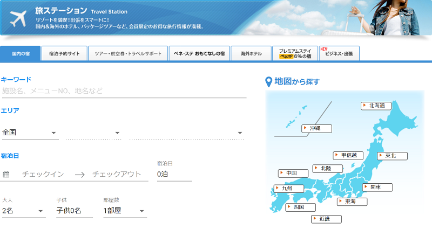Click the チェックアウト date field
The image size is (432, 229).
click(x=117, y=174)
